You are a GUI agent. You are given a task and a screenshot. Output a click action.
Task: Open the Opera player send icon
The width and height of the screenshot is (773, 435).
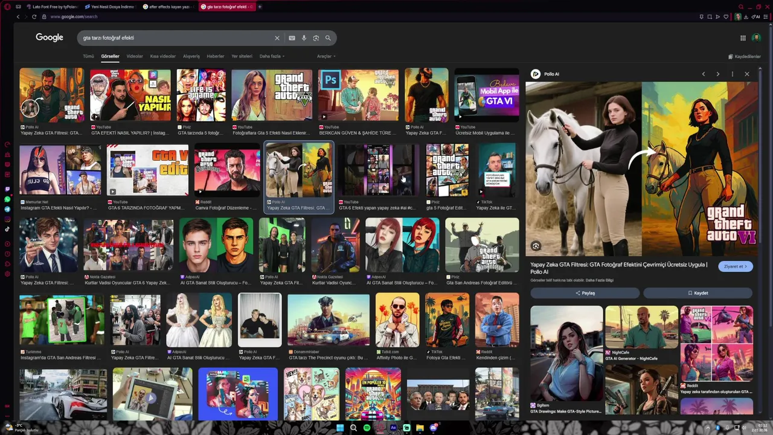pos(717,17)
